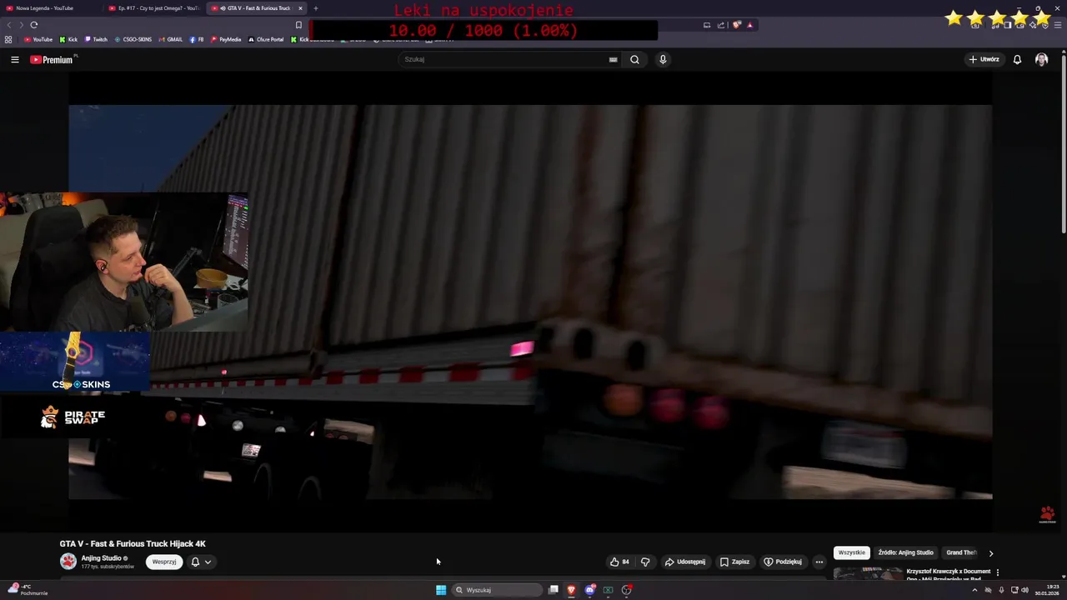Screen dimensions: 1067x600
Task: Open the account avatar menu
Action: click(1041, 59)
